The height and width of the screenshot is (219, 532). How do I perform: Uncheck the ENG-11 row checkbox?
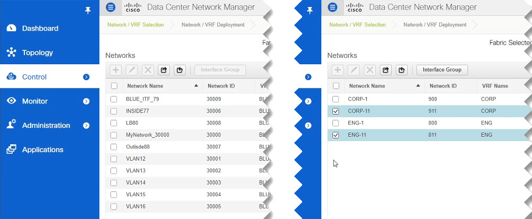point(336,135)
